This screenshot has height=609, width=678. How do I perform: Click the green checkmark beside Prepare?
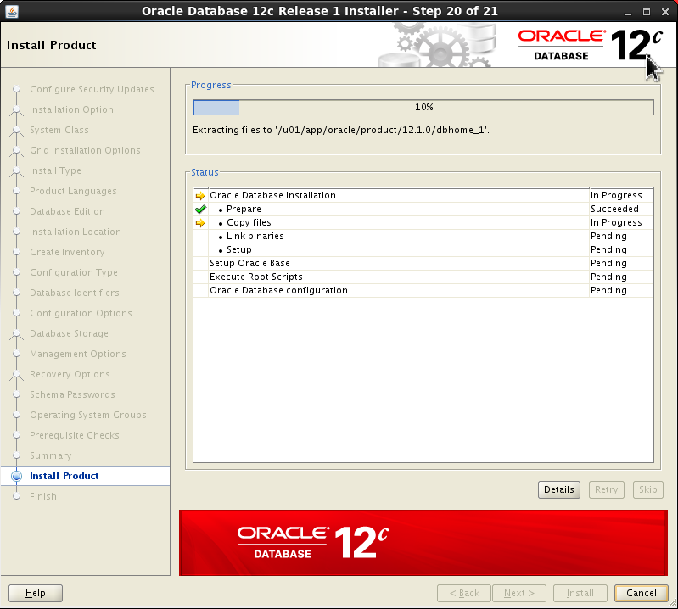200,210
